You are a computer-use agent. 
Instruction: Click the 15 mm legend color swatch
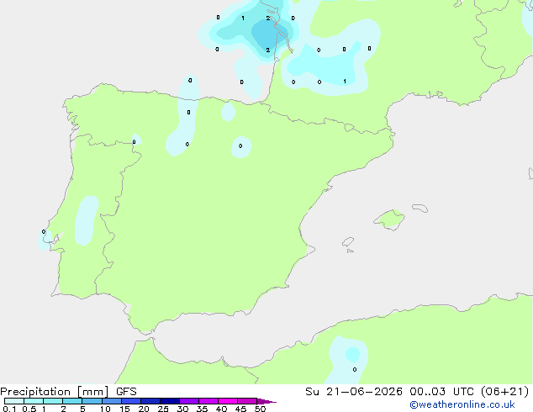130,401
